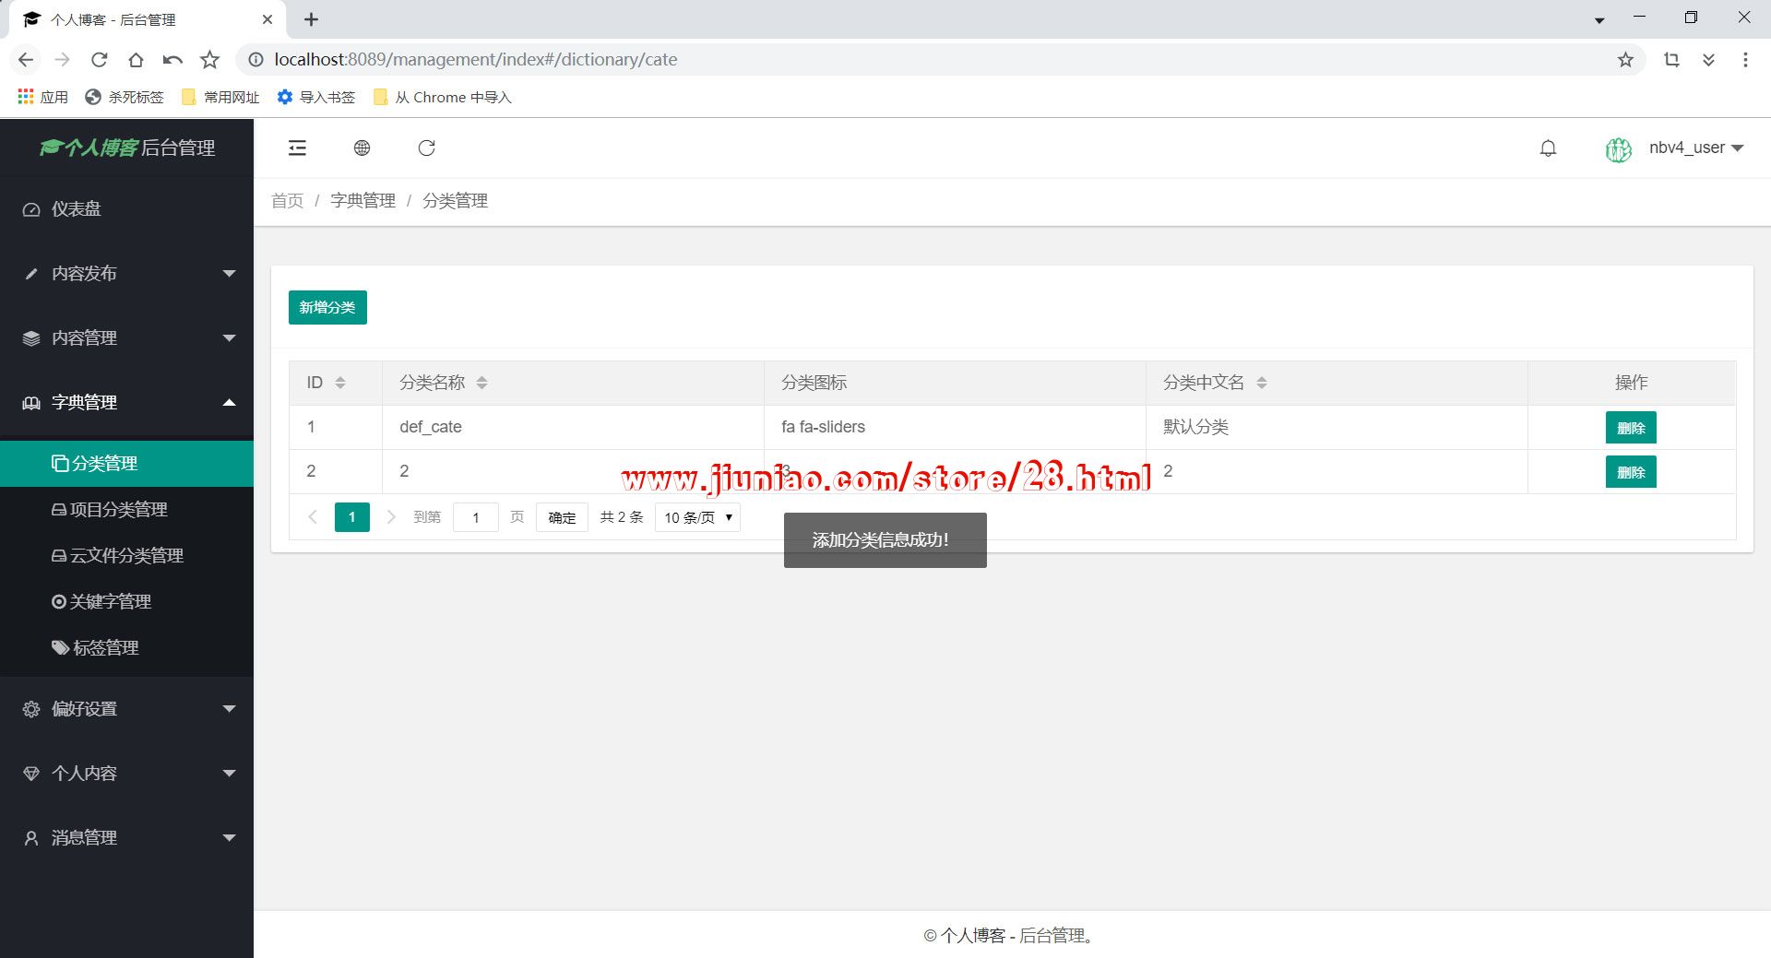Select page 1 in pagination
Viewport: 1771px width, 958px height.
(x=351, y=517)
